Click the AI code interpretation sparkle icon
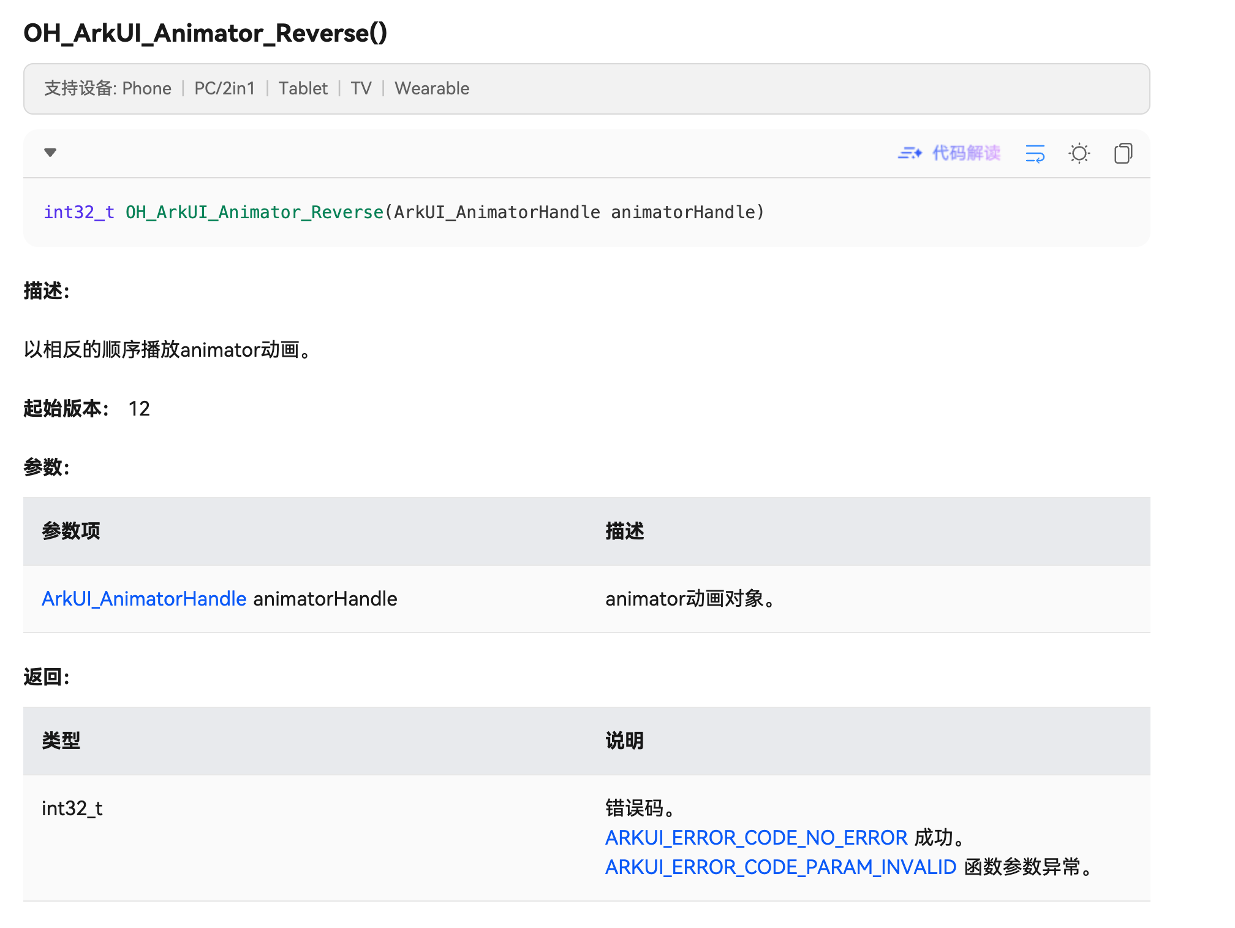1235x928 pixels. [910, 153]
